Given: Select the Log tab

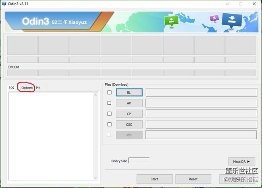Looking at the screenshot, I should click(x=12, y=87).
